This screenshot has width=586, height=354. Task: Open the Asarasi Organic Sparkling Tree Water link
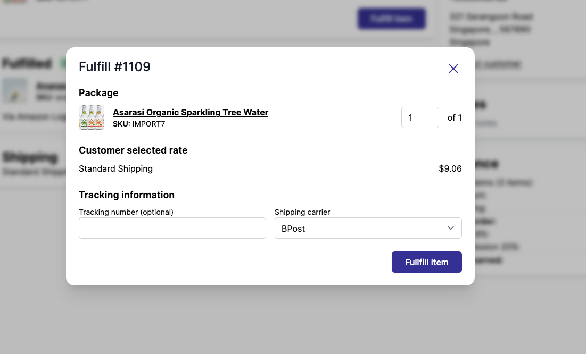(x=191, y=112)
